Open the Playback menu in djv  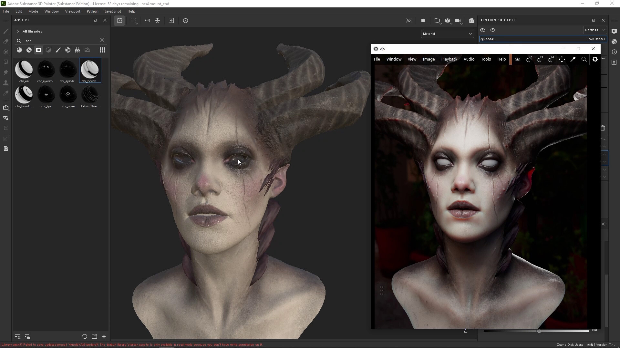click(449, 59)
